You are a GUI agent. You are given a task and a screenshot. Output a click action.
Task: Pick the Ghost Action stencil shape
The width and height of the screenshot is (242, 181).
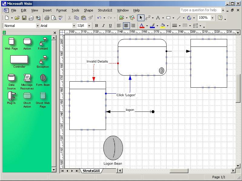27,100
